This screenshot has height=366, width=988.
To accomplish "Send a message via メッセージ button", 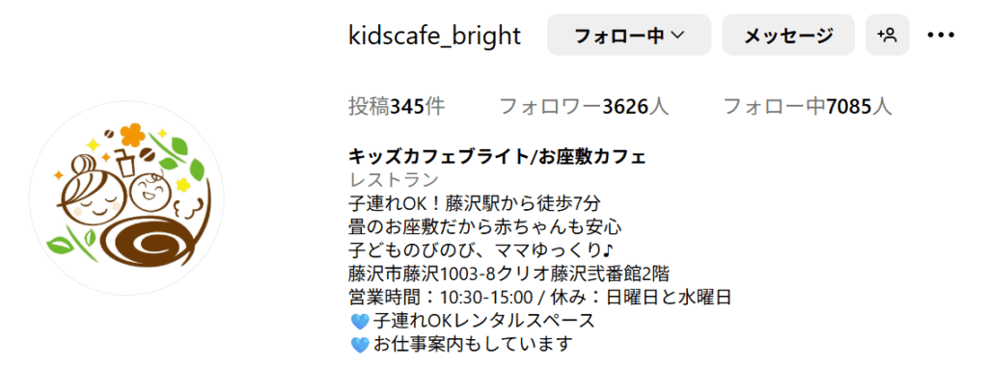I will [x=788, y=36].
